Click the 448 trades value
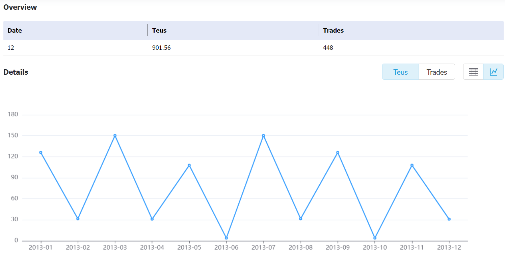 tap(328, 48)
